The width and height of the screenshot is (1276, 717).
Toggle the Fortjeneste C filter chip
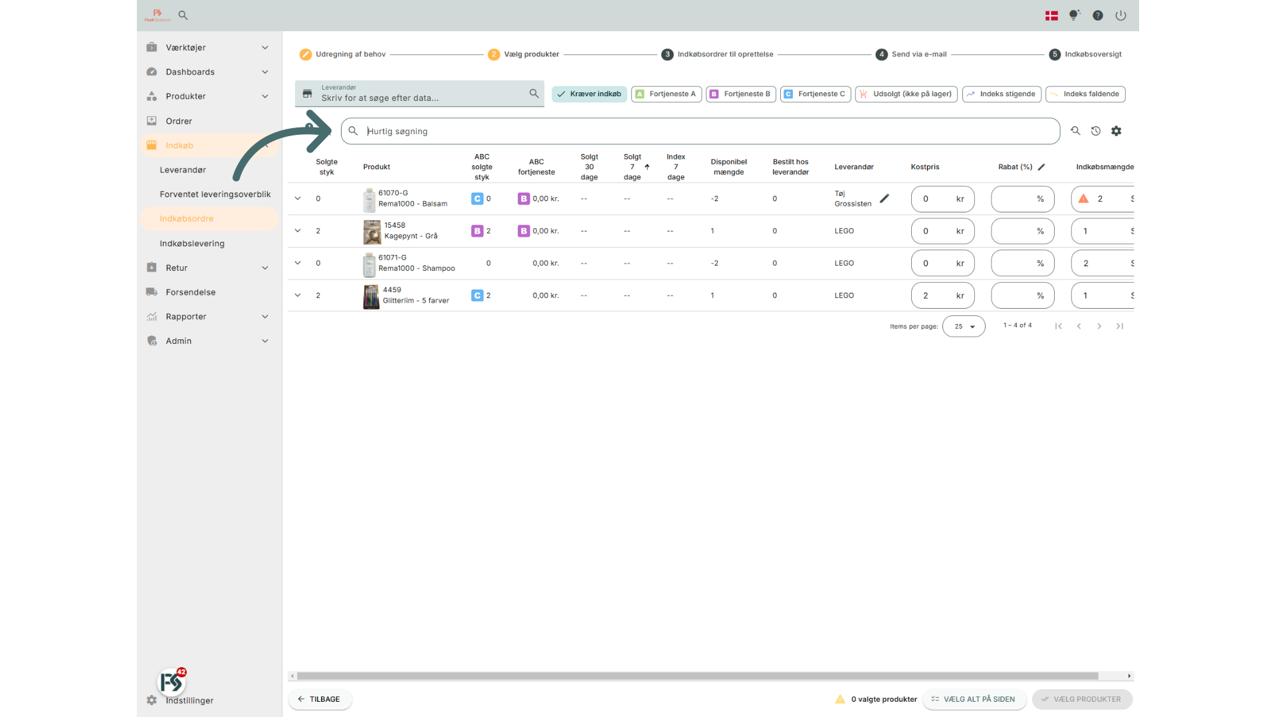[815, 94]
